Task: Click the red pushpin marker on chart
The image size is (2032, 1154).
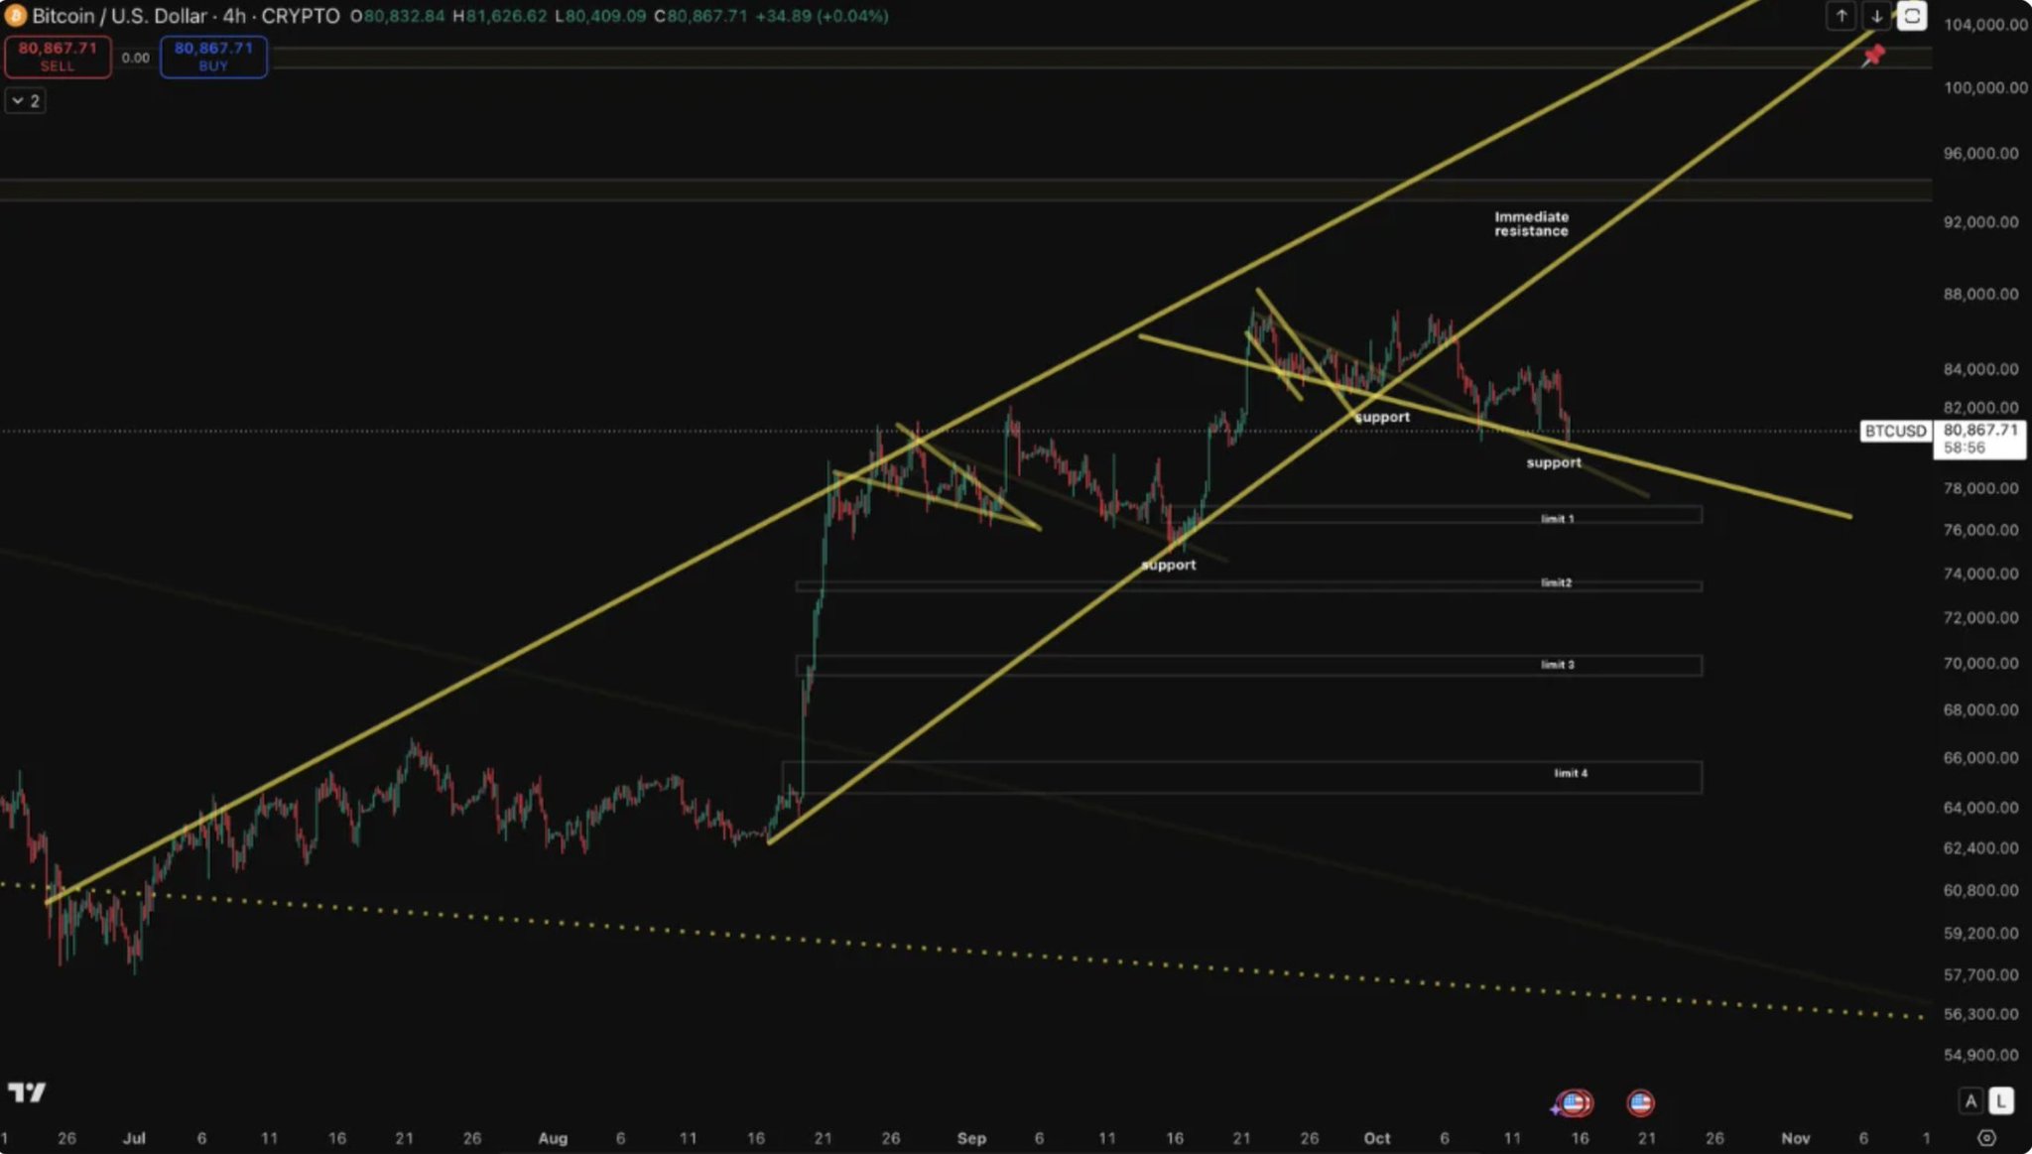Action: pos(1873,56)
